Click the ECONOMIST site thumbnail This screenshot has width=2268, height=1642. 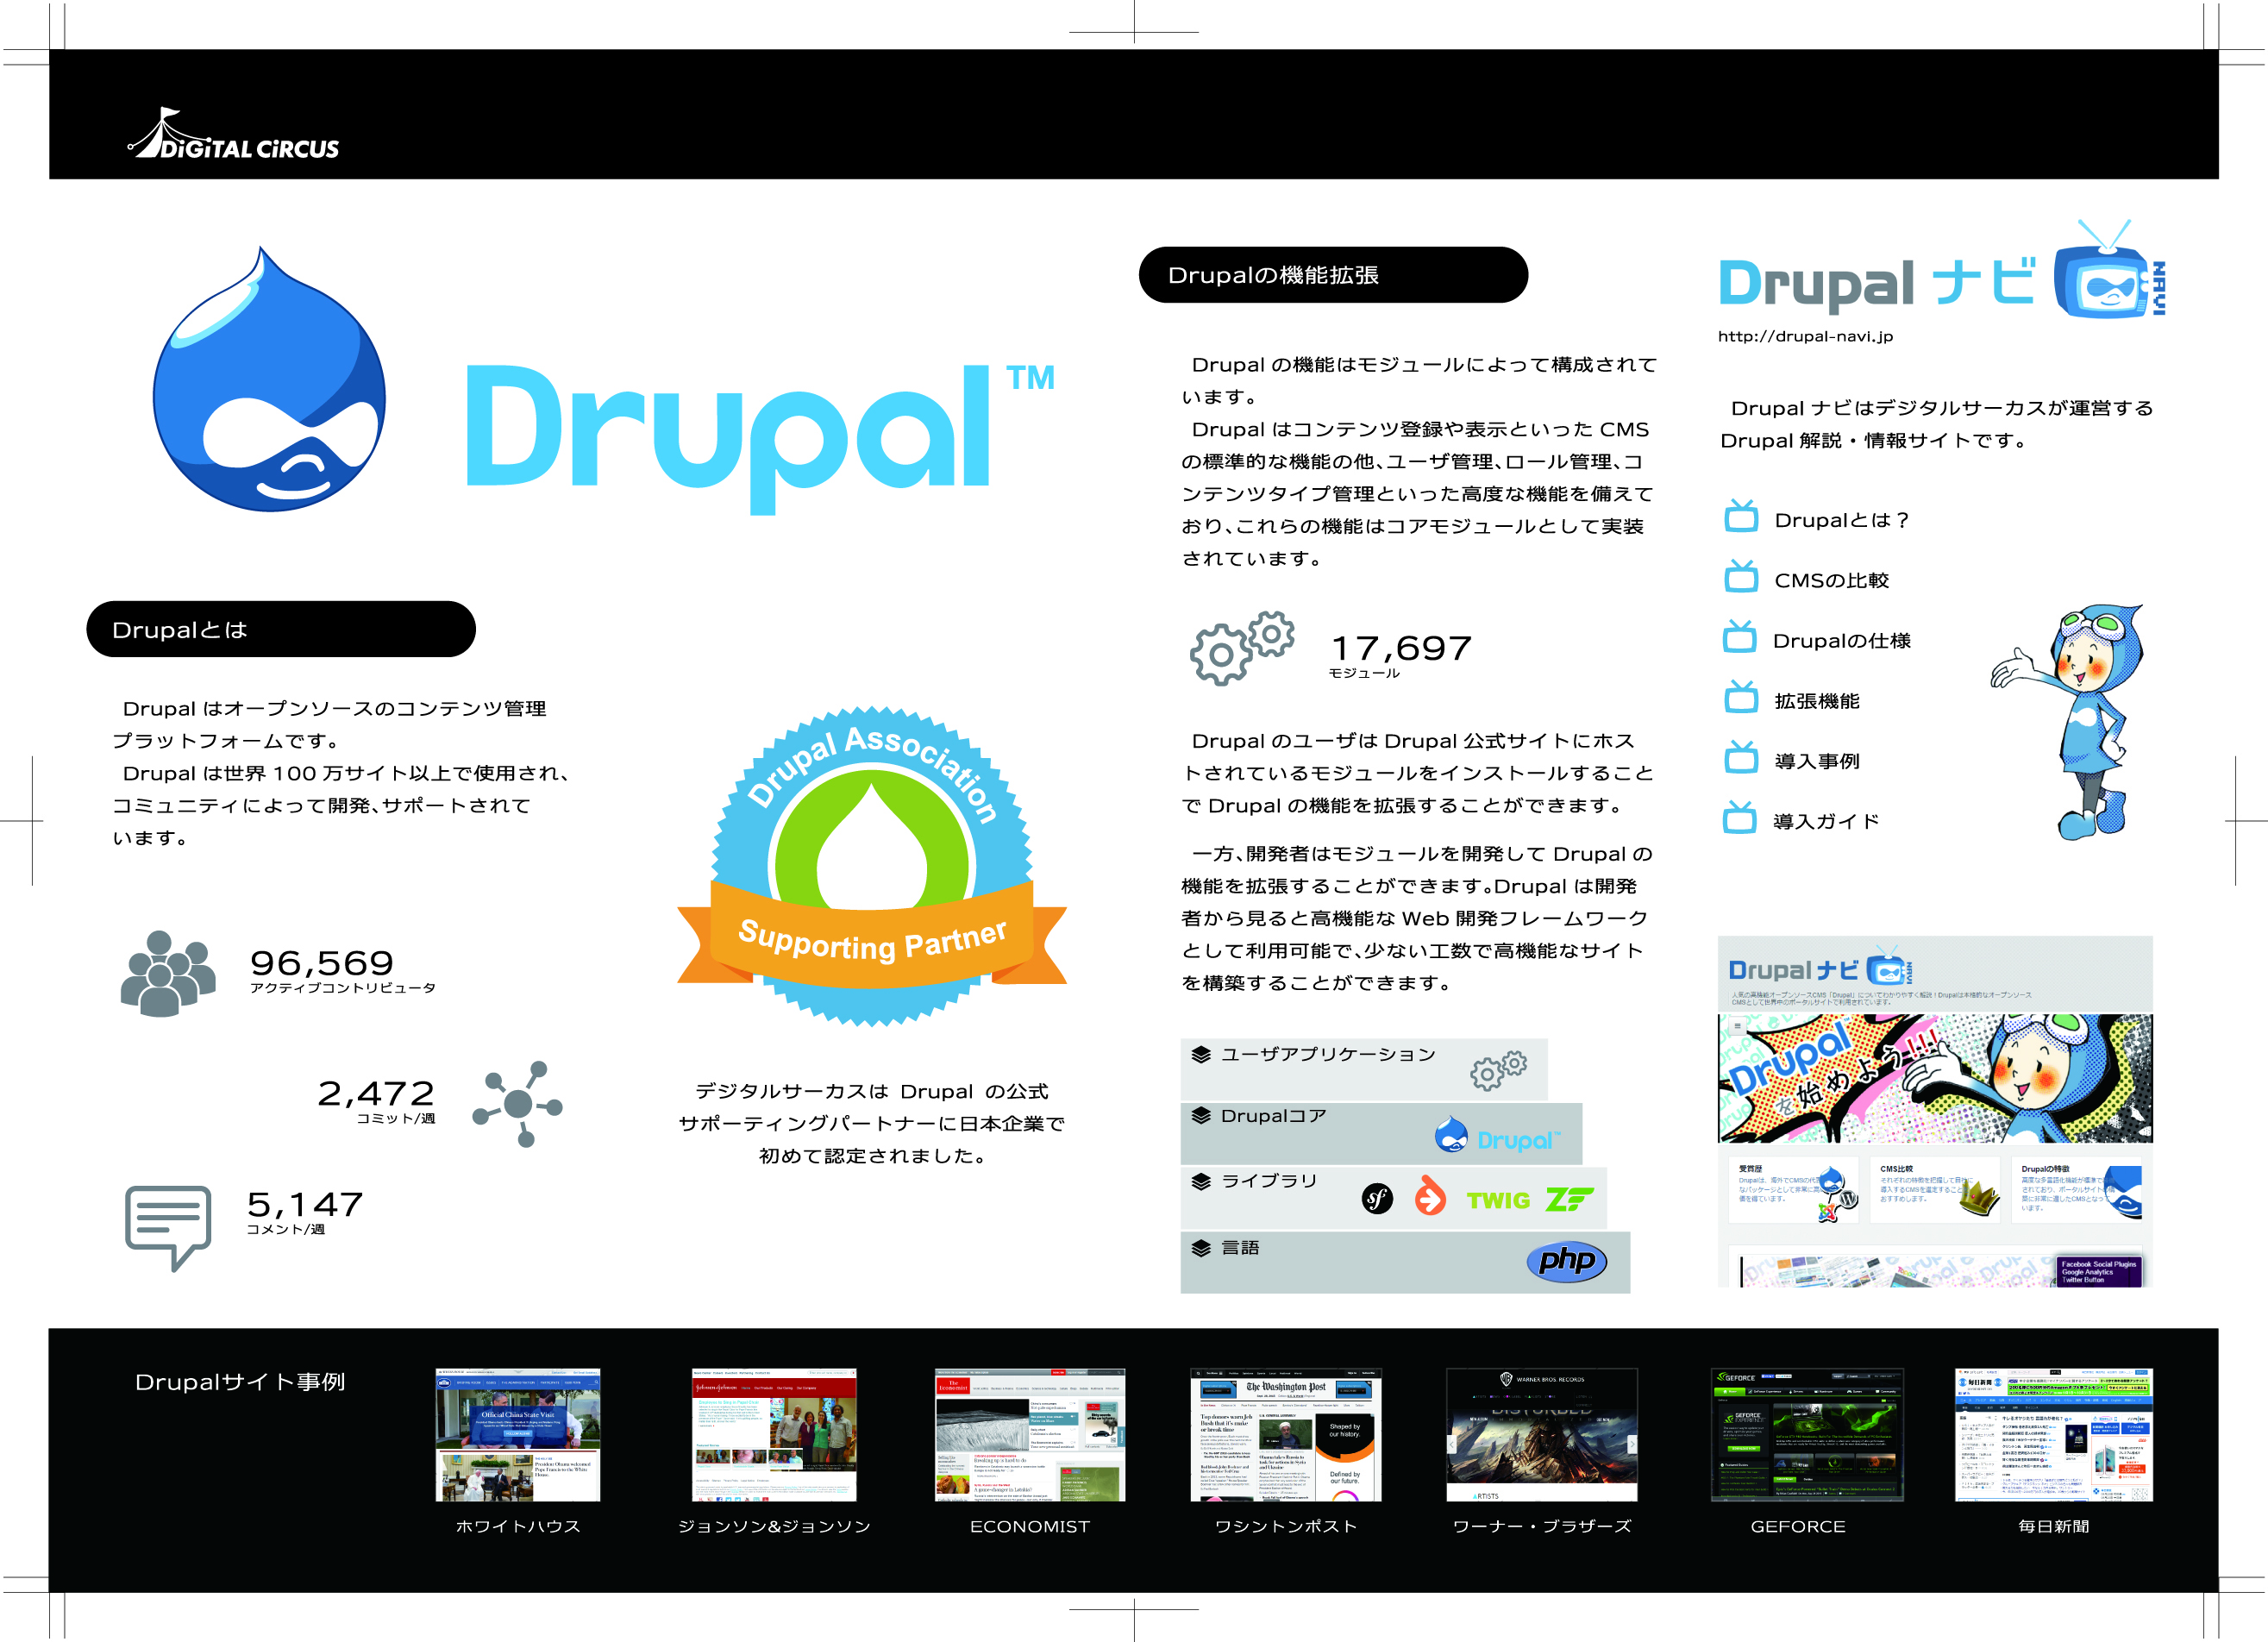click(1030, 1434)
